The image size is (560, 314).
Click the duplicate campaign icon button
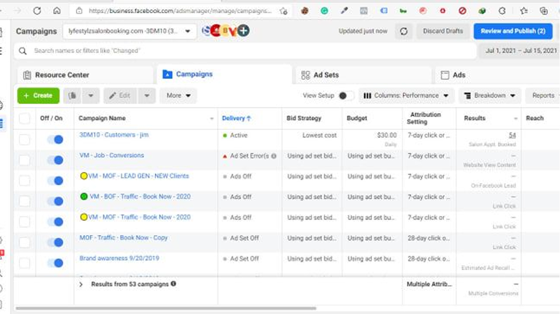[73, 96]
